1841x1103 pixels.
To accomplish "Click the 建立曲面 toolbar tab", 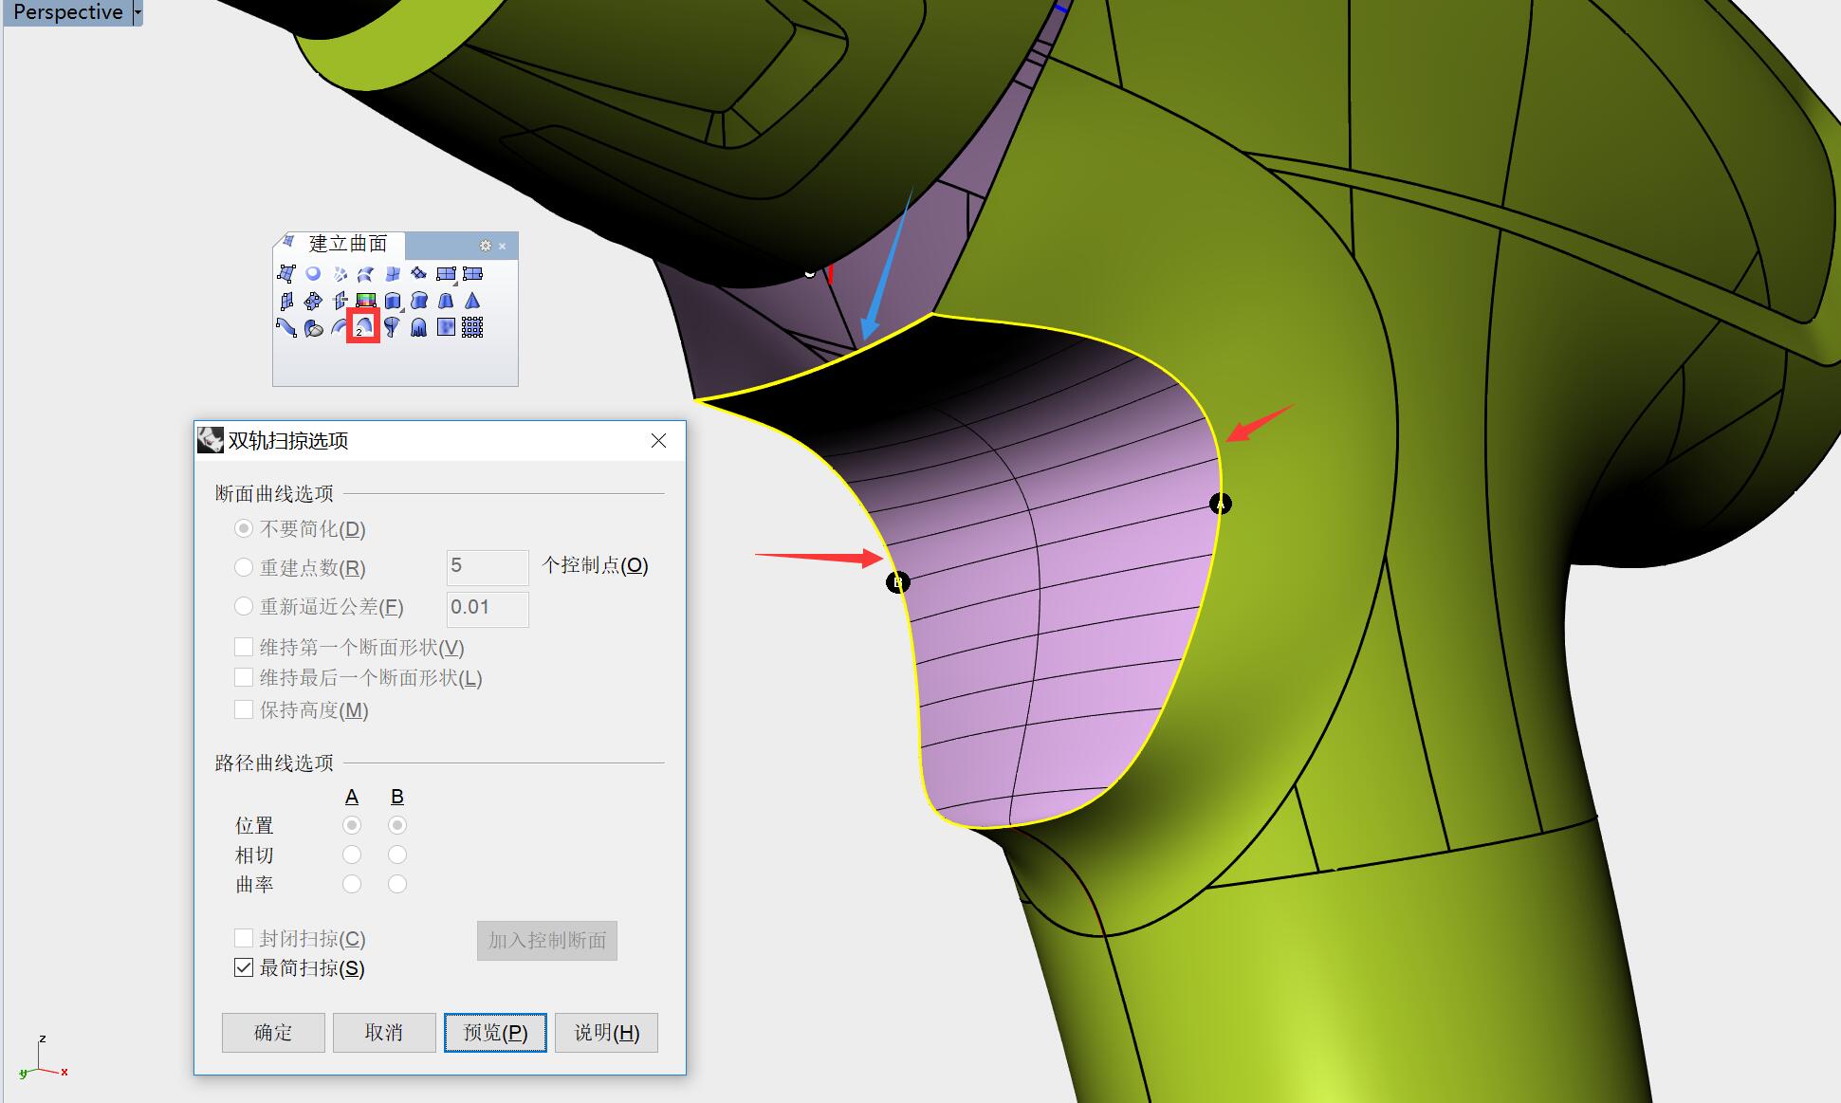I will (x=347, y=244).
